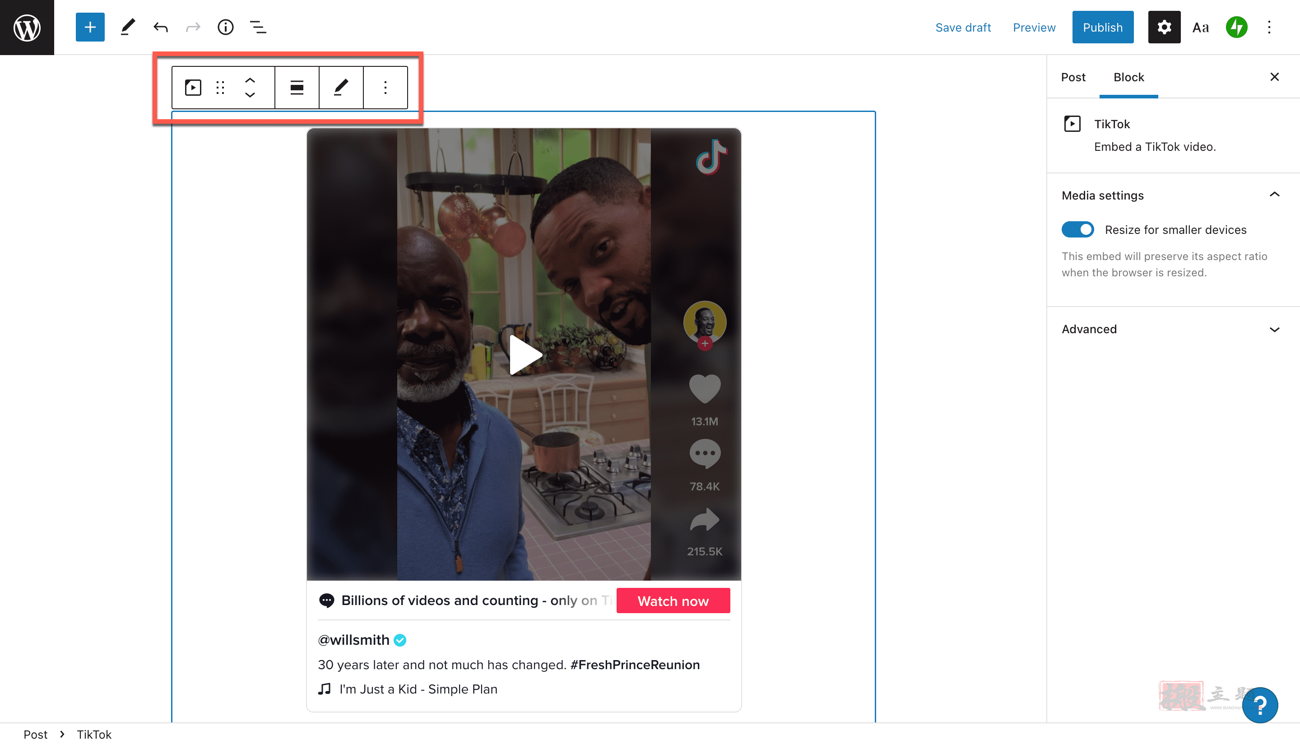Viewport: 1300px width, 745px height.
Task: Select the Tools pencil icon in top bar
Action: [x=128, y=27]
